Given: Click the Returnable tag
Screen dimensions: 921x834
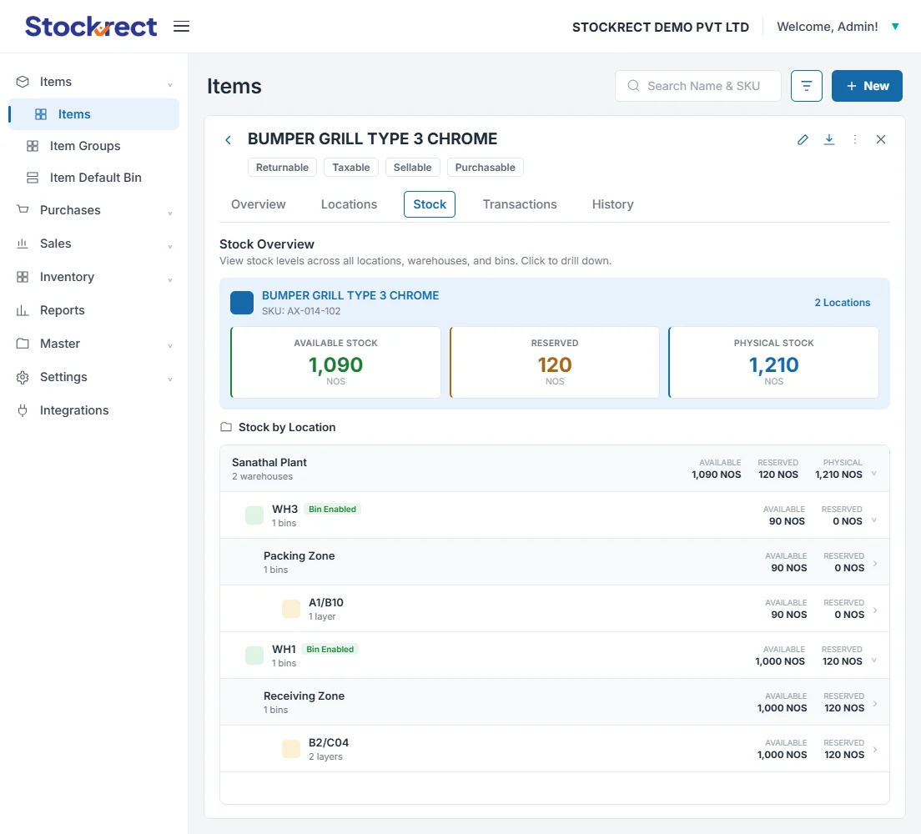Looking at the screenshot, I should pyautogui.click(x=282, y=168).
